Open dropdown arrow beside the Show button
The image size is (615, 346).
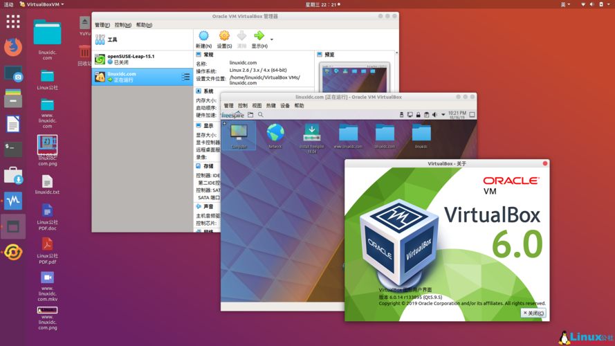click(271, 39)
